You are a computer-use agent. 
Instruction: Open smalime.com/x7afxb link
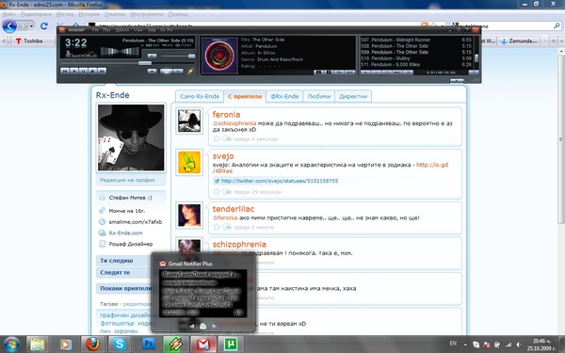pos(135,222)
